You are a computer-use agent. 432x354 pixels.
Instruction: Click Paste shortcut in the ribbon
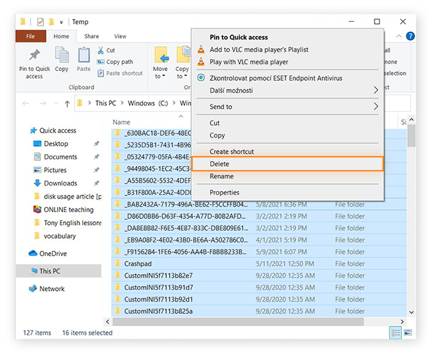coord(120,73)
